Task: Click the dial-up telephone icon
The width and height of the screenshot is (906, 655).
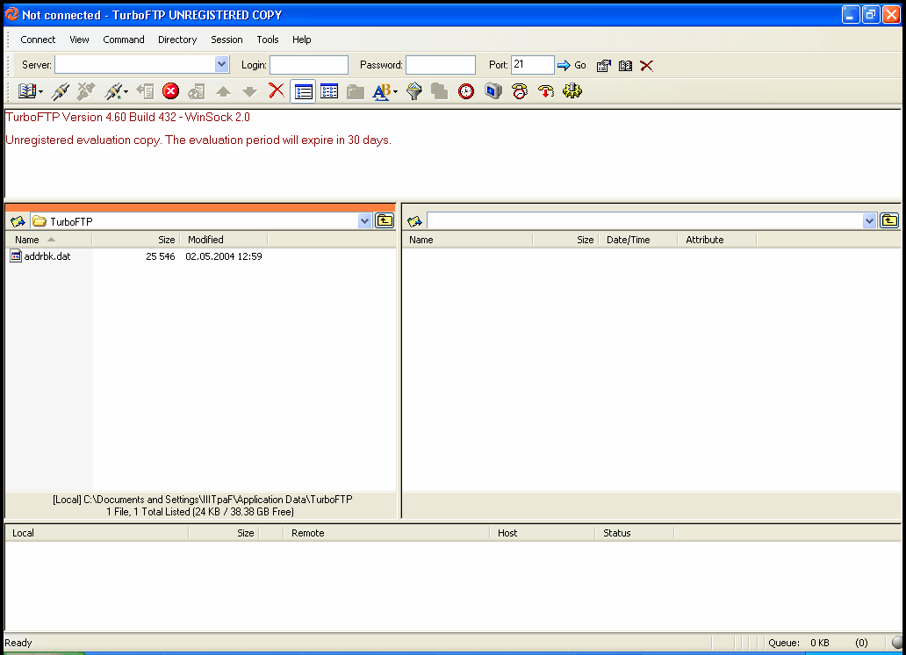Action: [520, 91]
